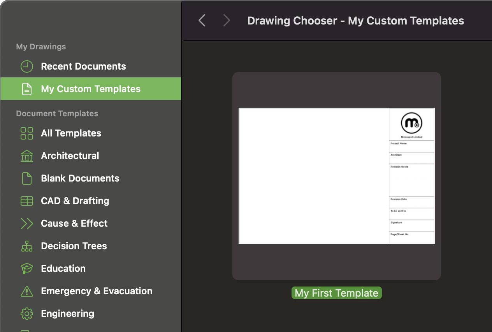
Task: Click the Education graduation cap icon
Action: point(26,269)
